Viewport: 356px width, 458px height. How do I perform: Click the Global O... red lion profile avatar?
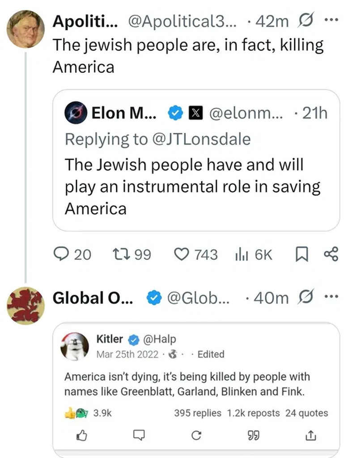pos(26,305)
